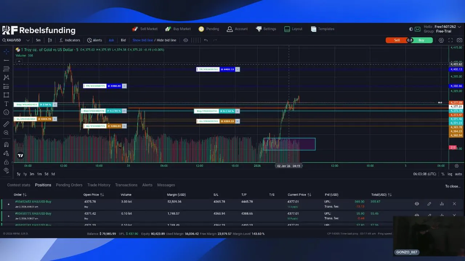The image size is (465, 261).
Task: Edit order #93452453 with pencil icon
Action: tap(429, 204)
